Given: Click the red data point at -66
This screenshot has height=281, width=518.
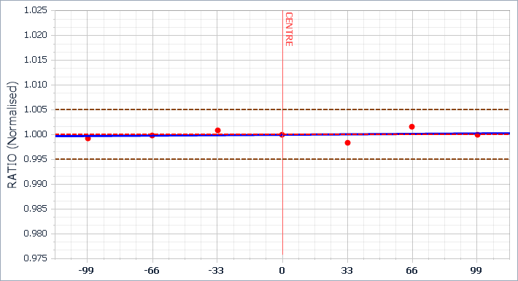Looking at the screenshot, I should (152, 135).
